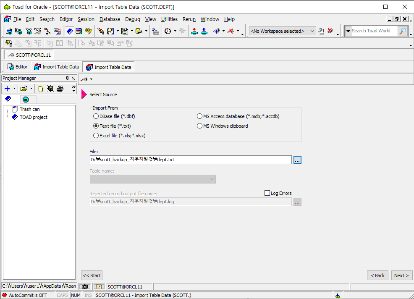
Task: Click the checklist toolbox icon
Action: click(x=156, y=31)
